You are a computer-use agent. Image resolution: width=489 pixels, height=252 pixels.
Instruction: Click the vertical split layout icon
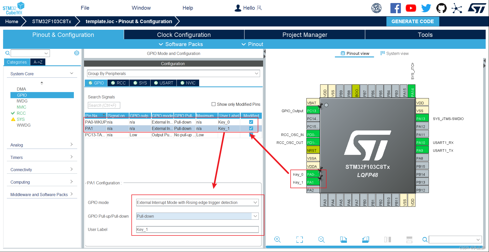(387, 240)
